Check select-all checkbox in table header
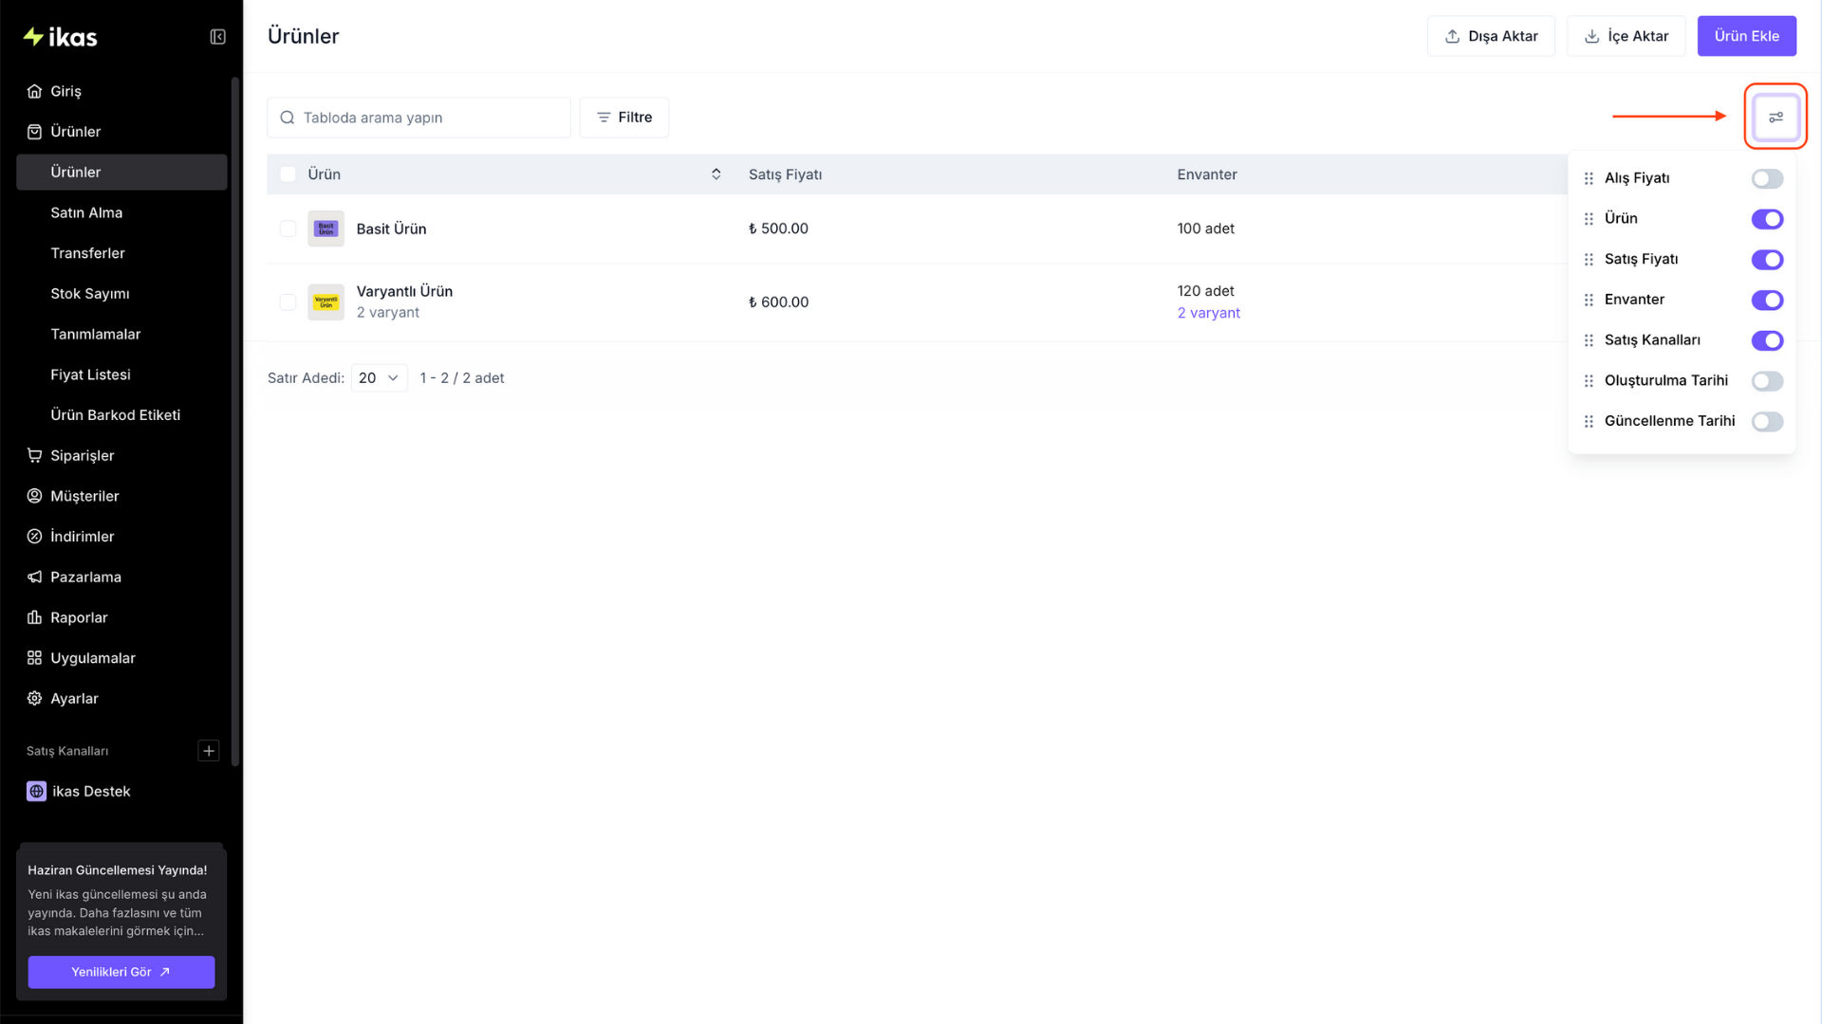1822x1024 pixels. (288, 174)
